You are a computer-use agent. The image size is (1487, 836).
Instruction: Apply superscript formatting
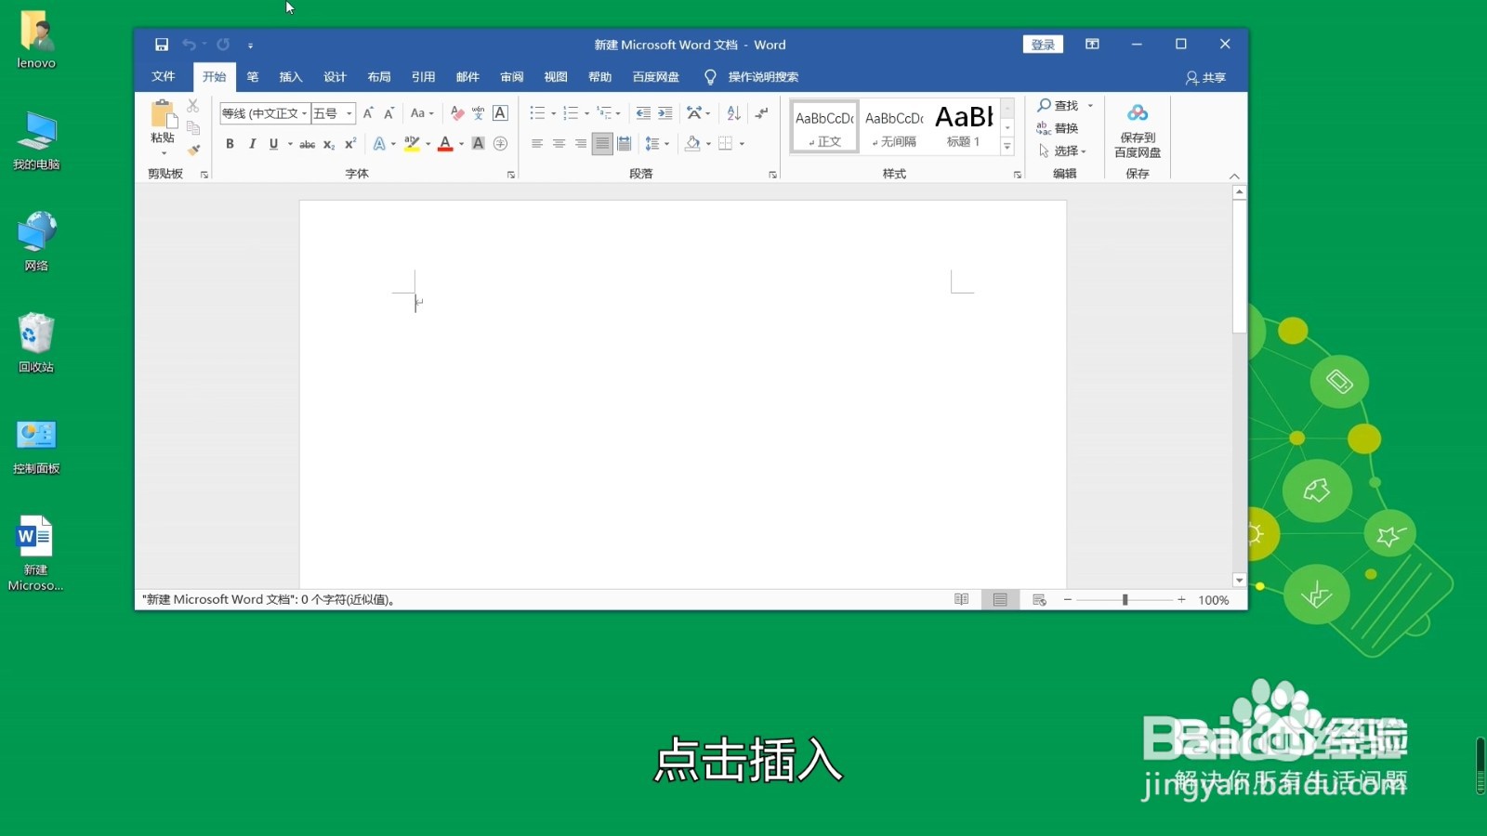pos(350,144)
